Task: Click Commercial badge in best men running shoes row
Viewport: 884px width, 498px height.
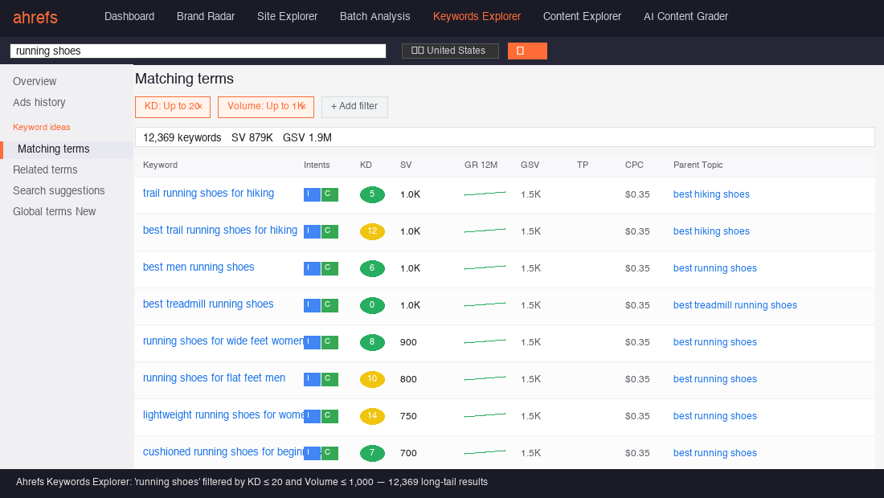Action: pyautogui.click(x=329, y=269)
